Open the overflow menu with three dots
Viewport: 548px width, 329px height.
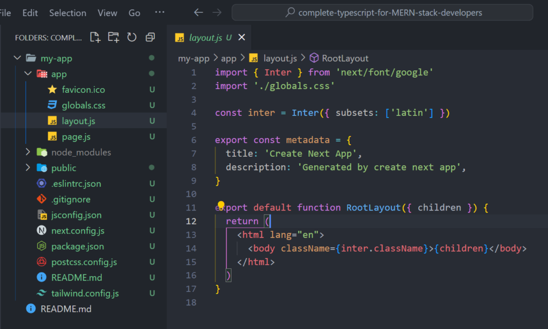[159, 12]
